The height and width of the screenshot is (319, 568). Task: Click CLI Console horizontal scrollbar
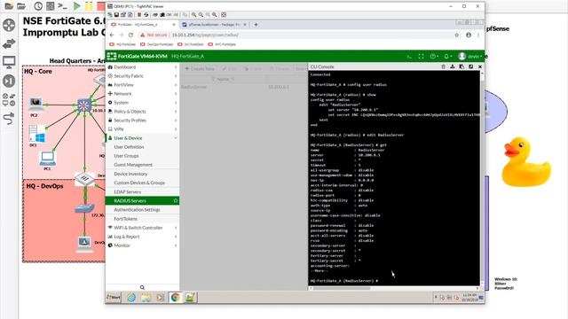341,288
